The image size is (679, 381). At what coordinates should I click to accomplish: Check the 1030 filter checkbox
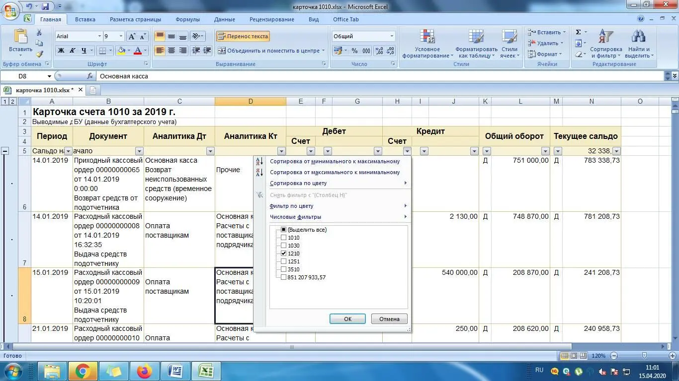[284, 246]
